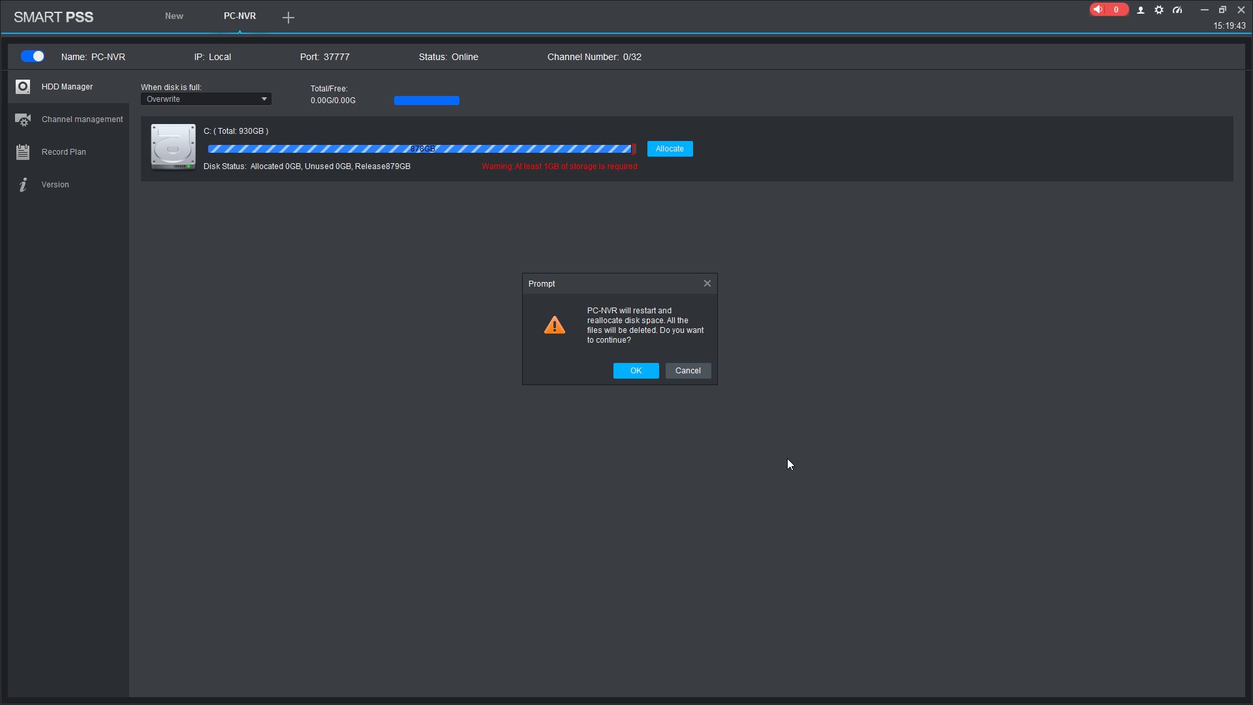Toggle the PC-NVR enable switch

point(32,57)
